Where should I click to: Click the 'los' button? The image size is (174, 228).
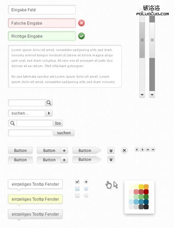(x=58, y=123)
